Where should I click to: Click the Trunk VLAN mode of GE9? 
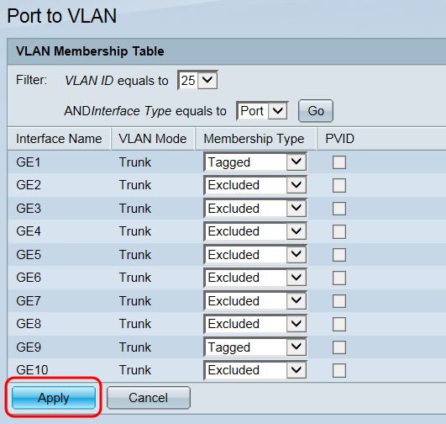135,347
